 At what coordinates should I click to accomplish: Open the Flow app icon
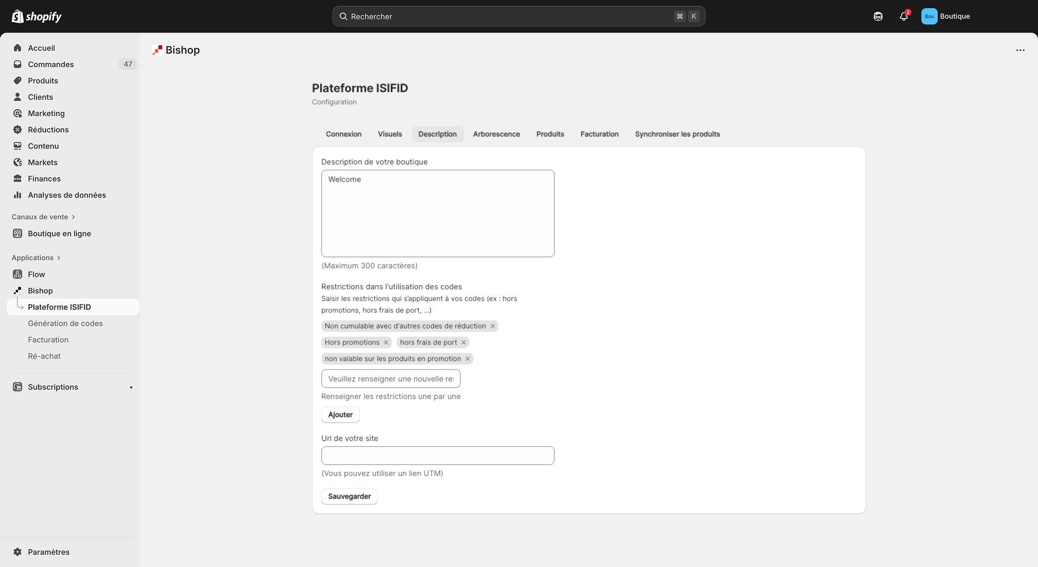click(x=17, y=274)
